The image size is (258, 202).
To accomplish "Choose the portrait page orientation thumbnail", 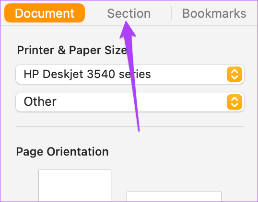I will coord(75,186).
